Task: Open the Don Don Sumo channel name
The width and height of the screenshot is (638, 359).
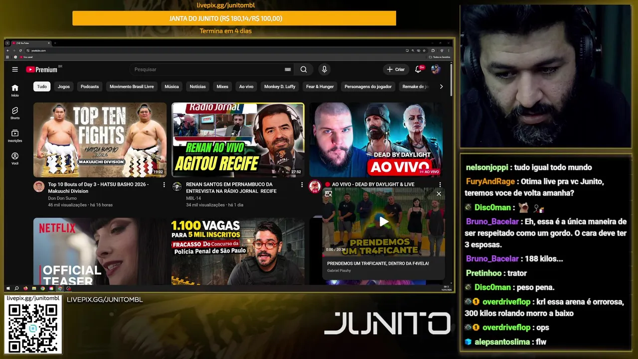Action: [62, 198]
